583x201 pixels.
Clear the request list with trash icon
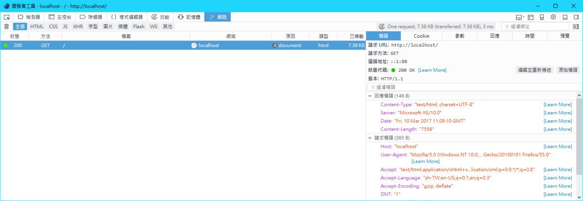[6, 27]
